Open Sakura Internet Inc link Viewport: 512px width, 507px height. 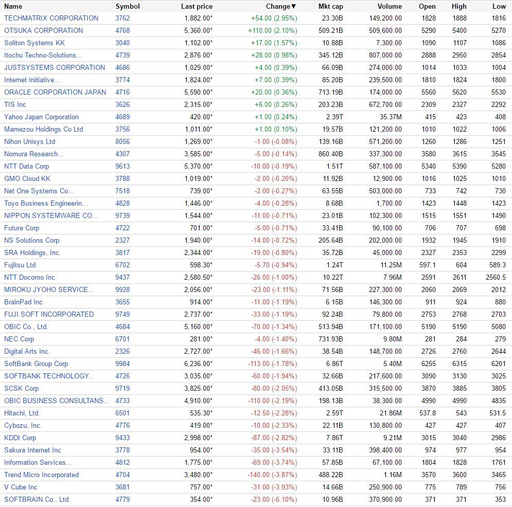pyautogui.click(x=32, y=450)
